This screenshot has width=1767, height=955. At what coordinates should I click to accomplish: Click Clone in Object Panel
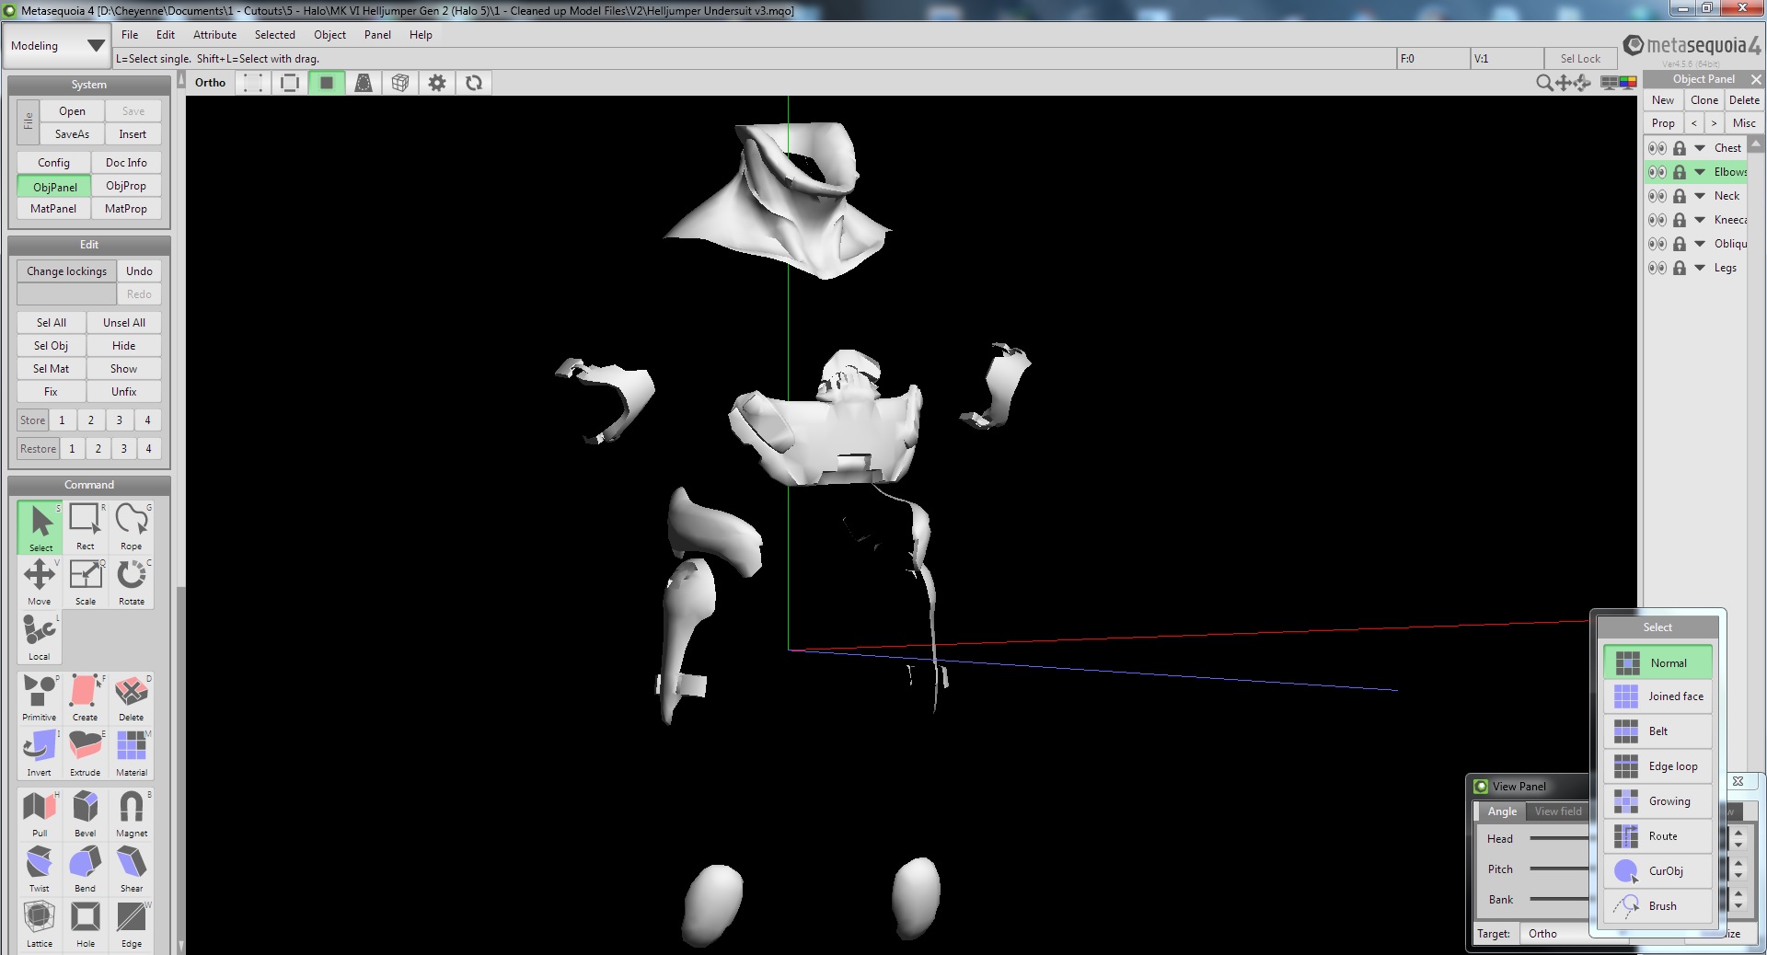click(x=1703, y=100)
